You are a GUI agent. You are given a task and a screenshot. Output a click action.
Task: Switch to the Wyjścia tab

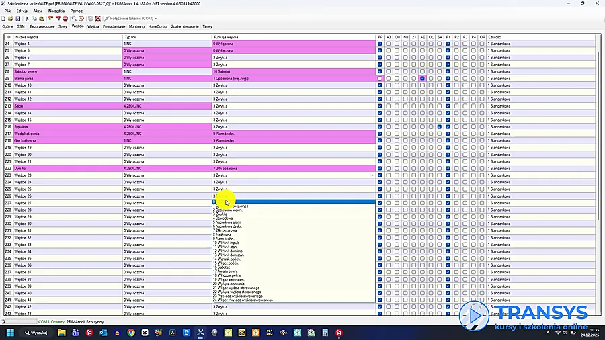(x=93, y=27)
